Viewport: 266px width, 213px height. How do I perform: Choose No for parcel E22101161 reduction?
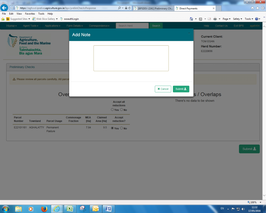[121, 128]
